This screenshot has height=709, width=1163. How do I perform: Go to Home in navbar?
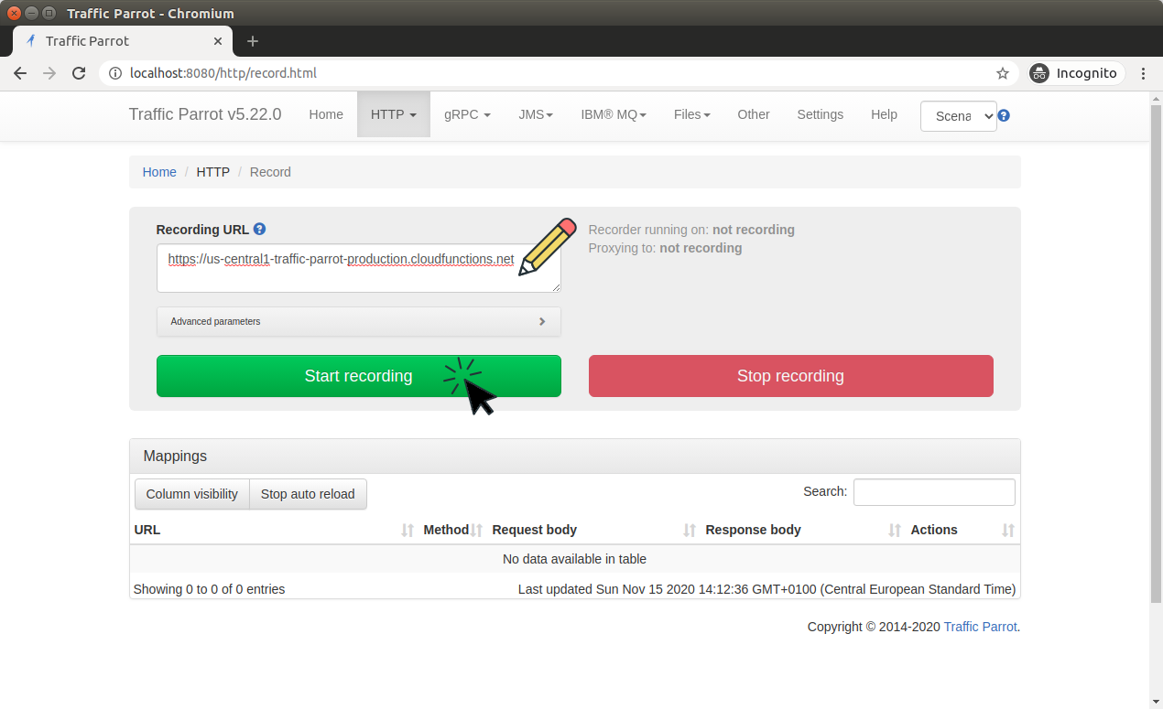point(326,114)
